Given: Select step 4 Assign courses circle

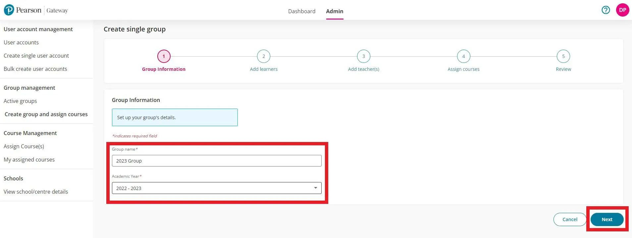Looking at the screenshot, I should coord(463,56).
